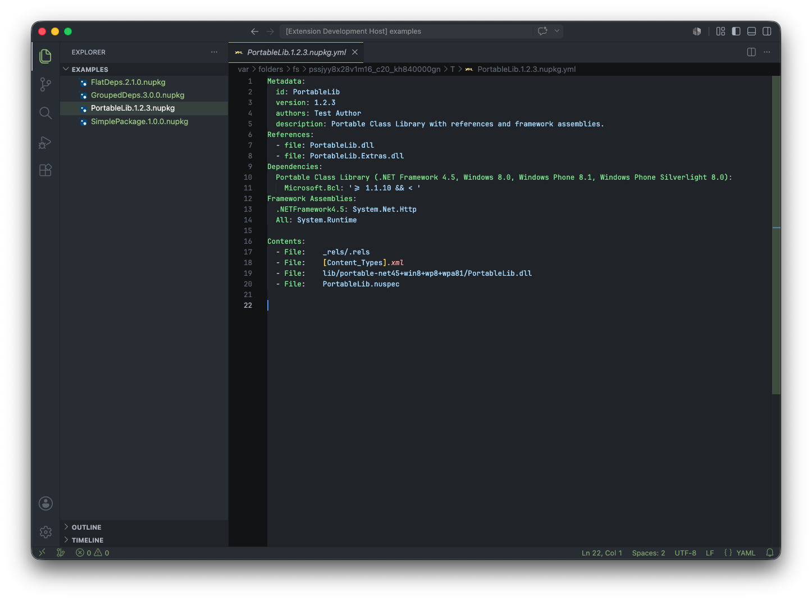The width and height of the screenshot is (812, 601).
Task: Open FlatDeps.2.1.0.nupkg in explorer
Action: click(144, 82)
